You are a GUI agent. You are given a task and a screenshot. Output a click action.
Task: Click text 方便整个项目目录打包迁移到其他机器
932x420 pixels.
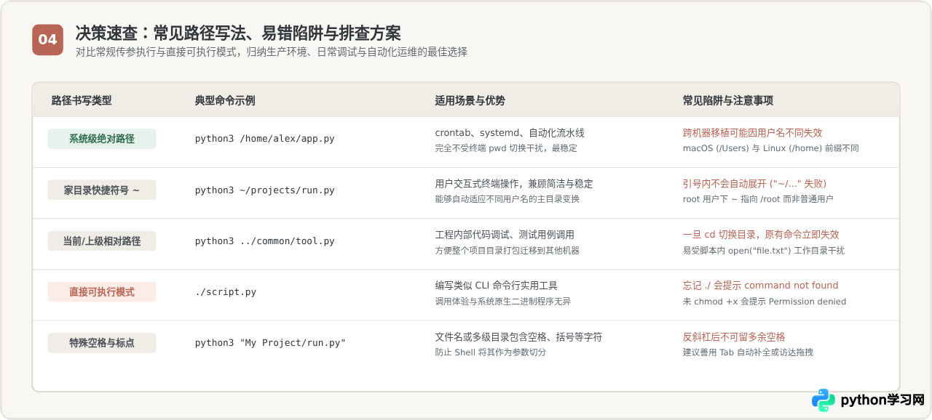[507, 250]
